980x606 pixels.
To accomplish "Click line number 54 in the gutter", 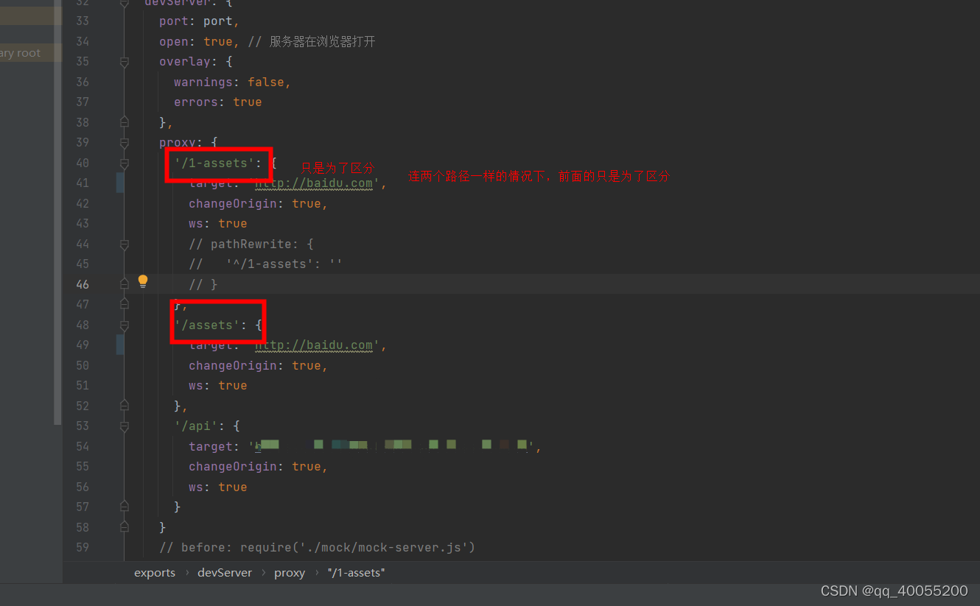I will pos(83,445).
